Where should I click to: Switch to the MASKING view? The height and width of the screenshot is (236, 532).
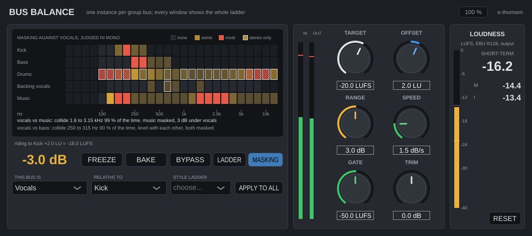pos(265,160)
